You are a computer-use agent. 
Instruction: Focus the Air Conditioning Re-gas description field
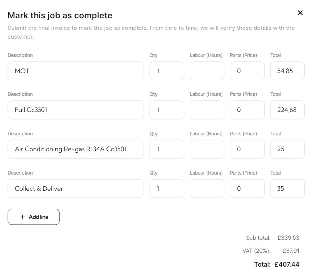click(76, 149)
